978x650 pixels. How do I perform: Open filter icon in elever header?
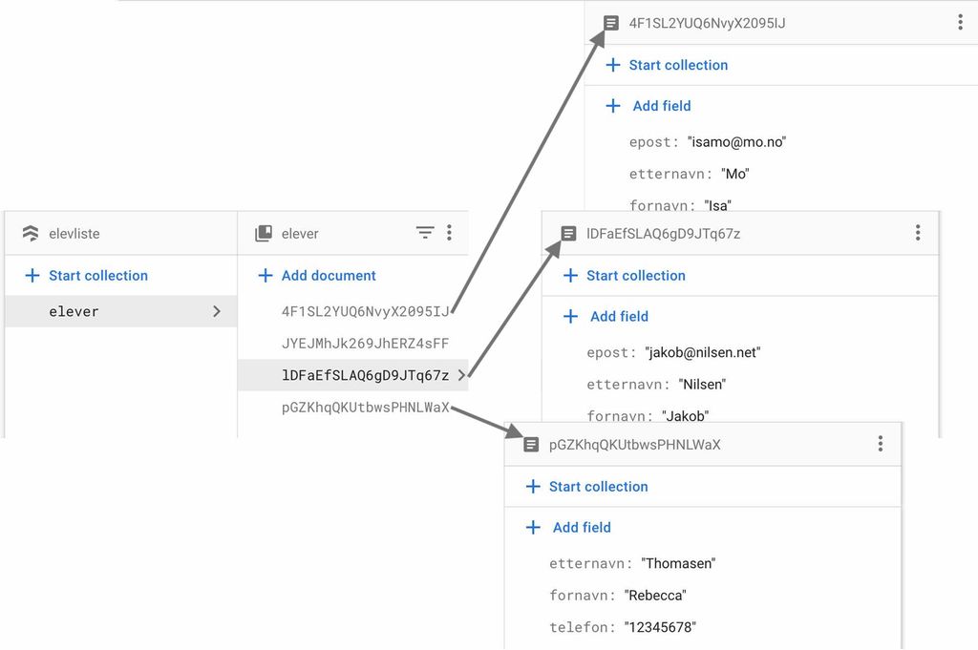[x=425, y=233]
